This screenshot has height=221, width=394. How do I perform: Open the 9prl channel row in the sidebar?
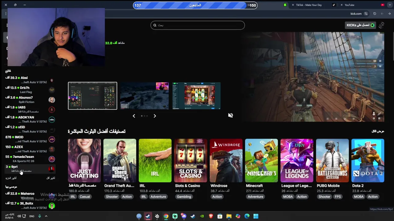pyautogui.click(x=30, y=169)
